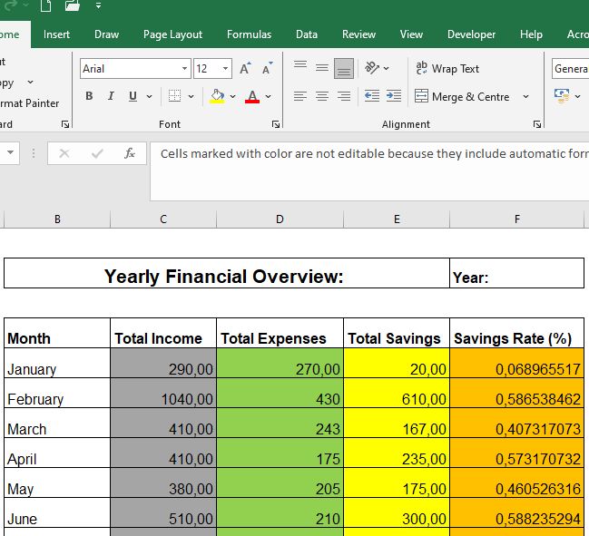Expand Merge & Centre options arrow
The image size is (589, 536).
[525, 96]
